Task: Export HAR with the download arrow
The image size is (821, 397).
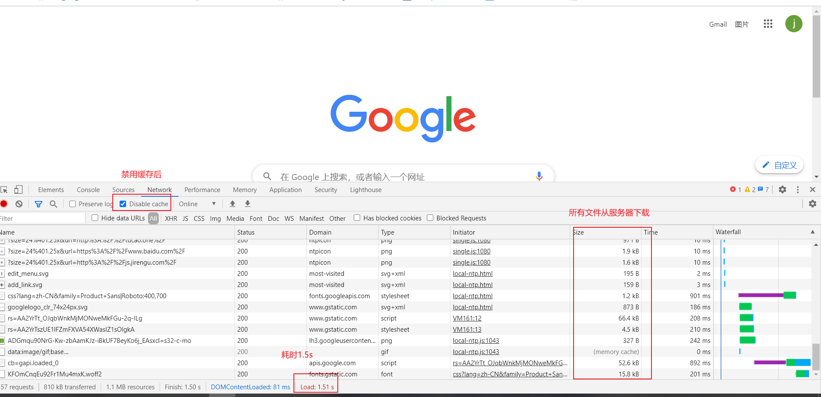Action: pos(247,204)
